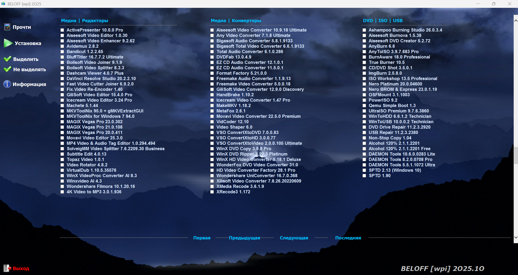The width and height of the screenshot is (518, 275).
Task: Select the Format Factory 5.21.0.0 checkbox
Action: [x=212, y=73]
